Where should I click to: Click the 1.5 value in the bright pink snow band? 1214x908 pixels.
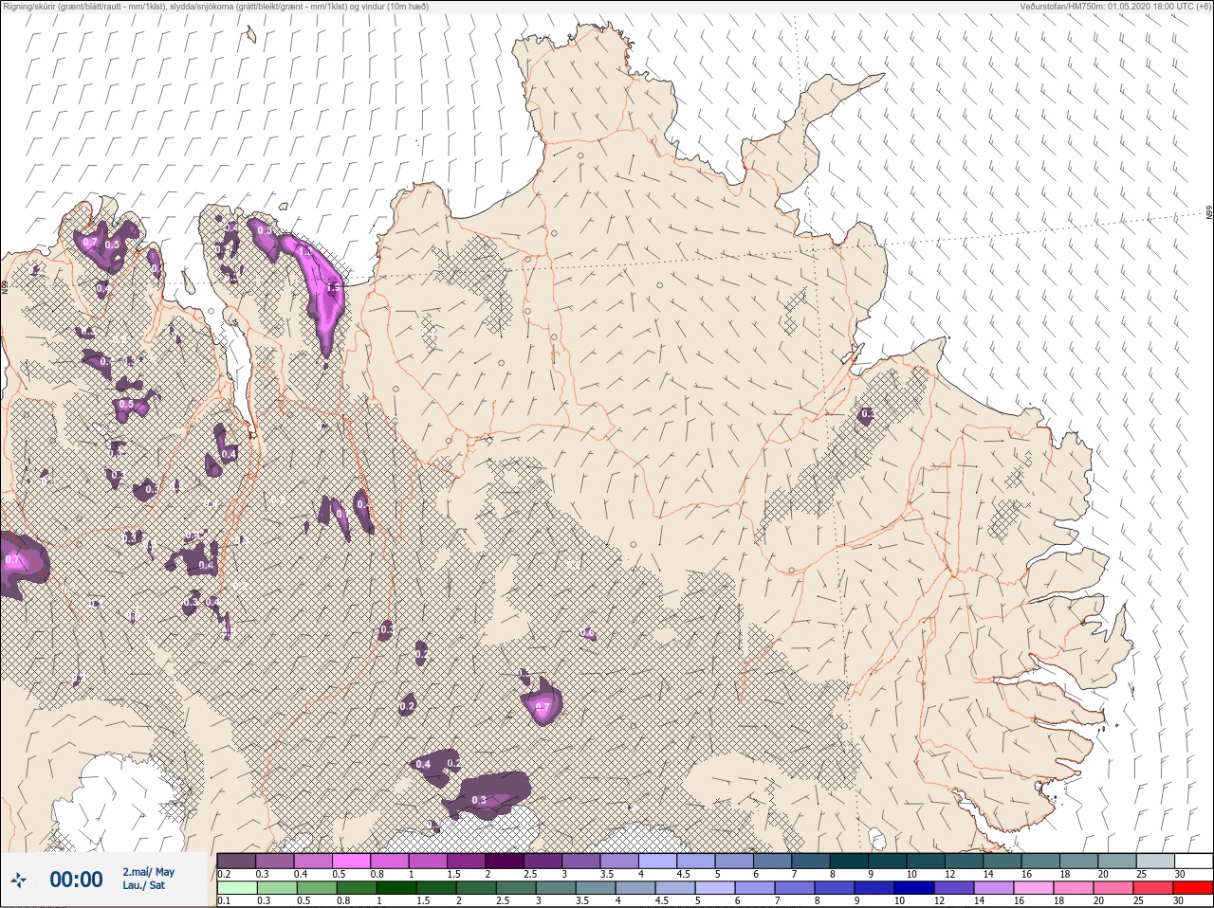click(x=332, y=287)
